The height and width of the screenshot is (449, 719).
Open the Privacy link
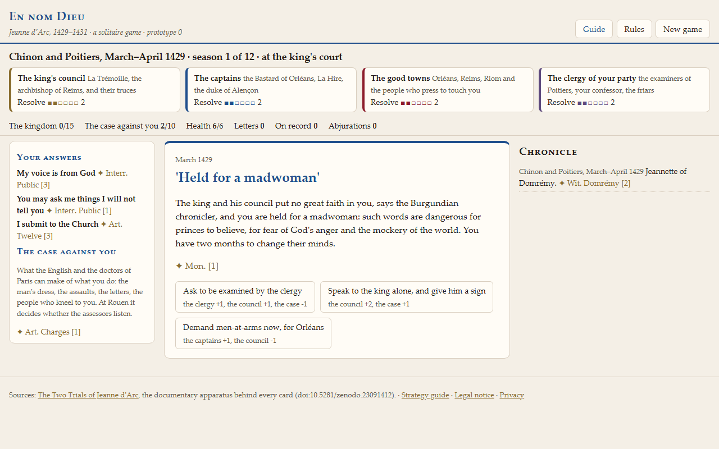point(512,395)
